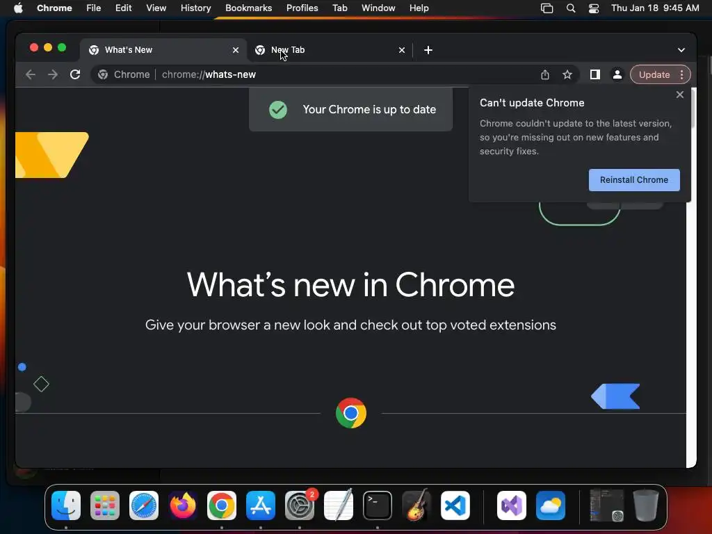Open the Help menu

pyautogui.click(x=419, y=8)
